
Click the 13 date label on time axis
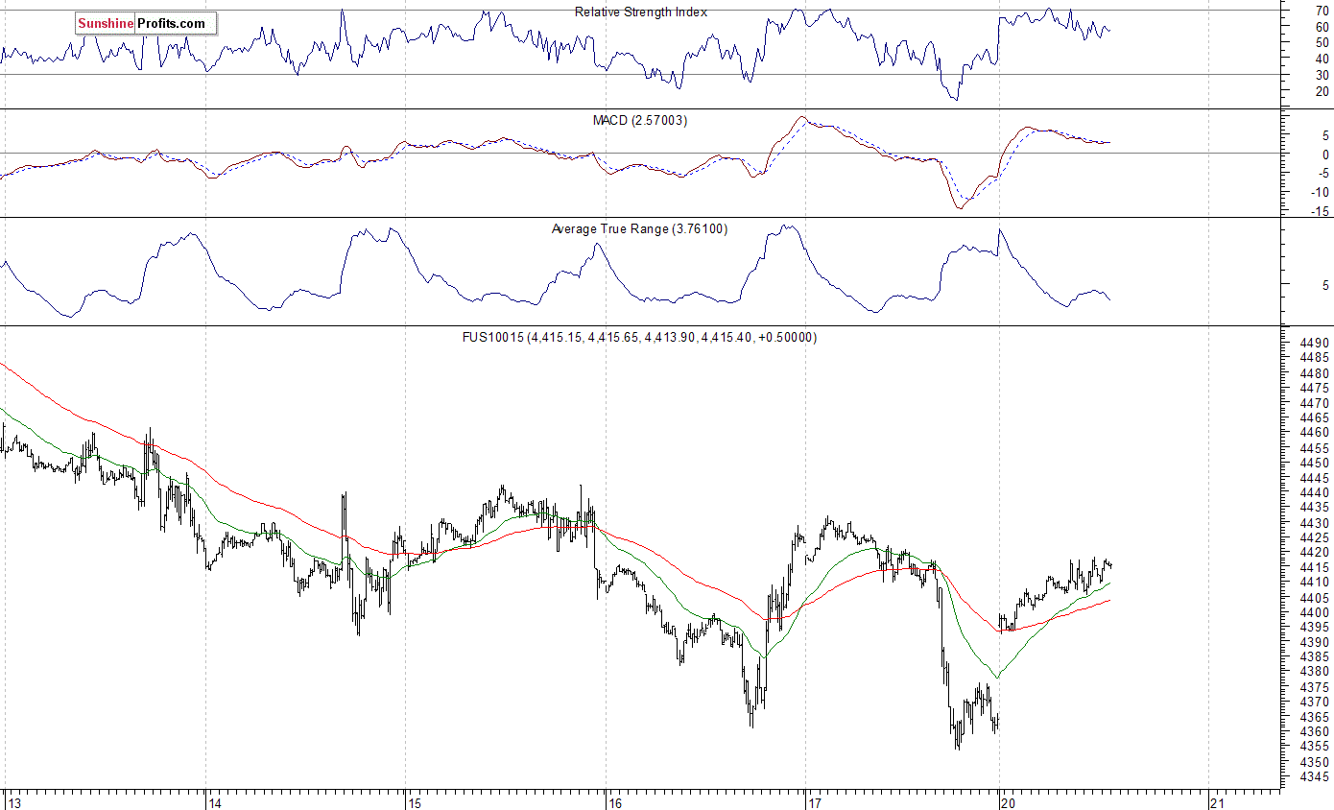pyautogui.click(x=13, y=802)
